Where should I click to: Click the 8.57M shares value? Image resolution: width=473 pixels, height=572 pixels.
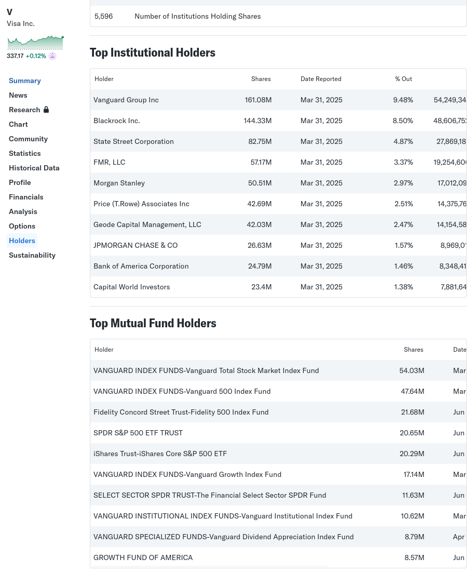tap(414, 558)
